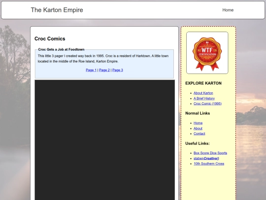This screenshot has width=266, height=200.
Task: Open comic Page 1 link
Action: pyautogui.click(x=91, y=70)
